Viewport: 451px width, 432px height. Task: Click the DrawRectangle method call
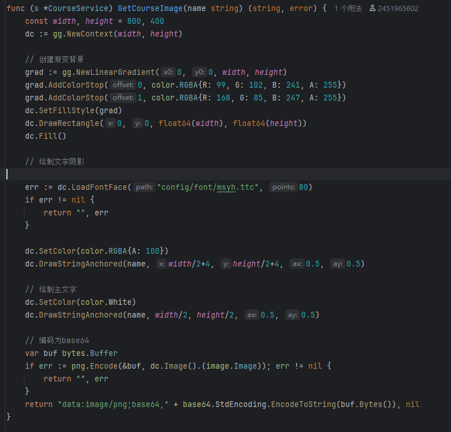point(68,123)
